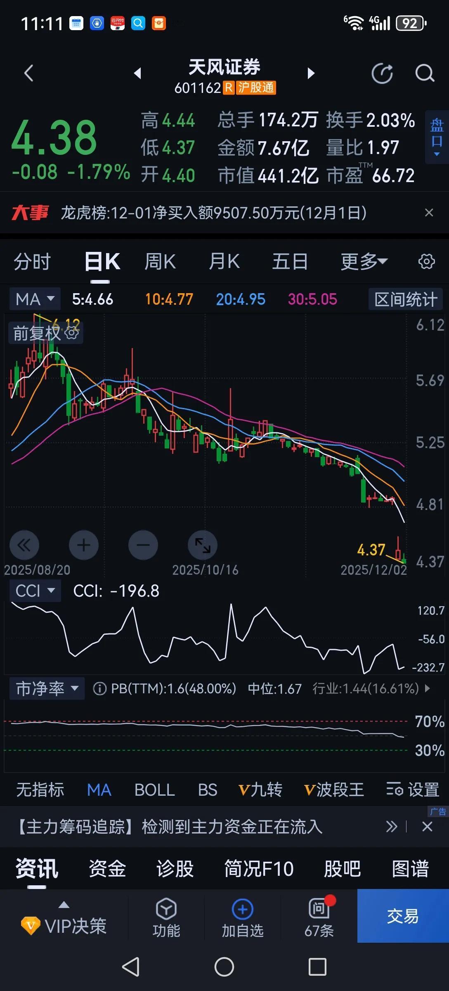Open the CCI indicator dropdown
The height and width of the screenshot is (991, 449).
click(35, 590)
